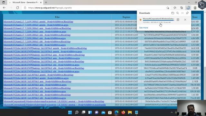206x116 pixels.
Task: Select the 8 KB size cell
Action: (x=195, y=68)
